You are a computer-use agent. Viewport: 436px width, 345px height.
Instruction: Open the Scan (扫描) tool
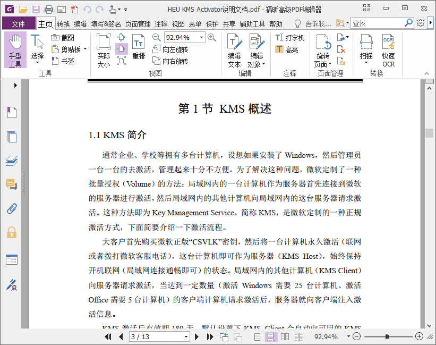(x=366, y=49)
